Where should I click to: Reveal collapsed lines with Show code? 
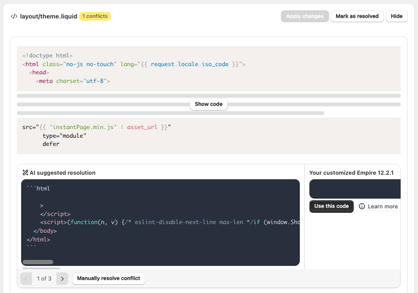click(x=209, y=104)
